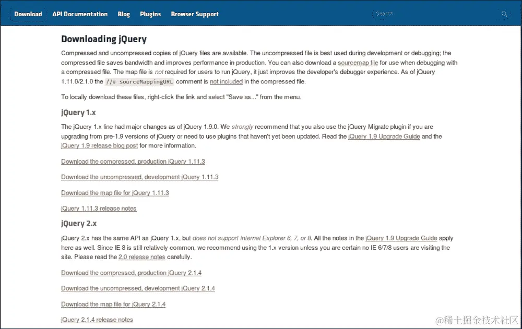Download the map file for jQuery 1.11.3
Viewport: 522px width, 329px height.
tap(115, 193)
